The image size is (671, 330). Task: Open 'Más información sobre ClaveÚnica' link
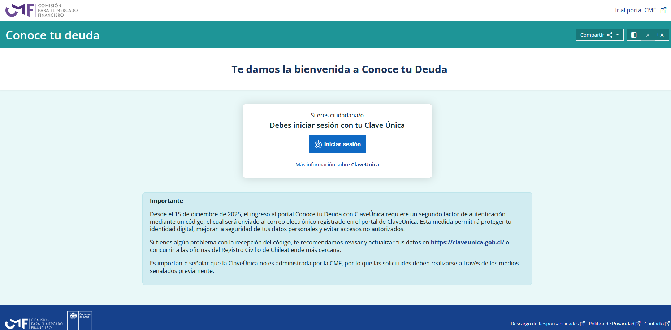click(337, 165)
